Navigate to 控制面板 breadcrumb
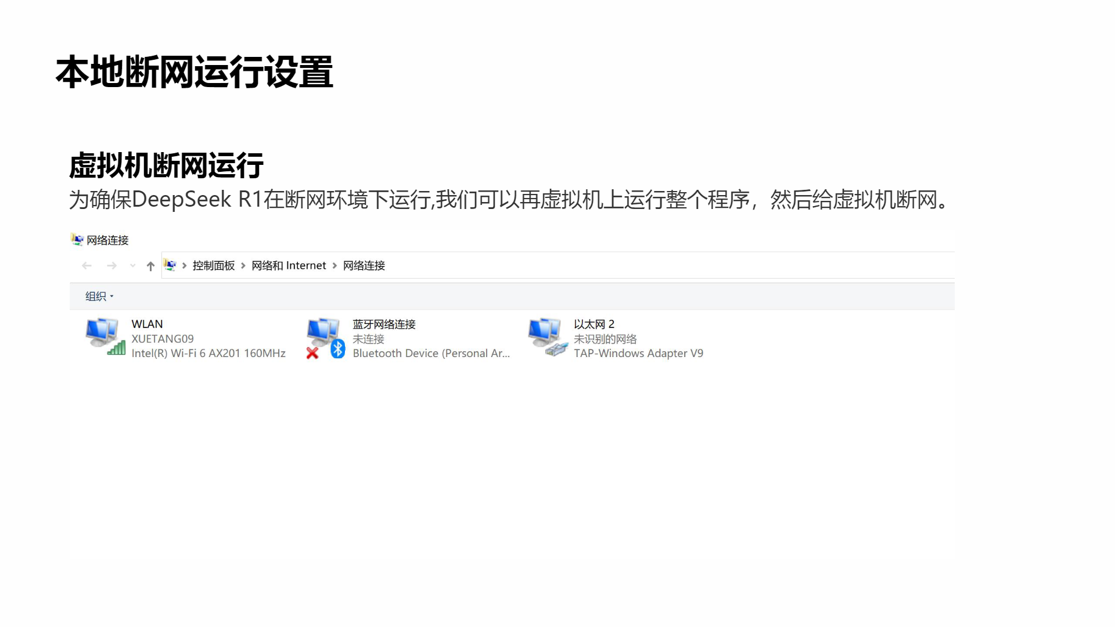Image resolution: width=1115 pixels, height=627 pixels. click(x=214, y=265)
